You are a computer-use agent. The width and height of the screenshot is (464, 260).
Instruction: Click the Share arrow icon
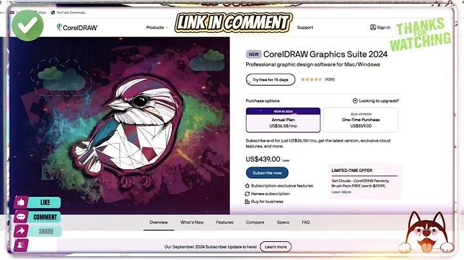(21, 231)
